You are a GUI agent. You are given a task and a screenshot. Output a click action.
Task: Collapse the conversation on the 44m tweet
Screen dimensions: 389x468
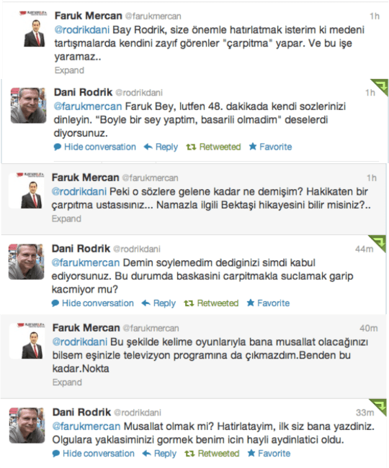(x=93, y=303)
